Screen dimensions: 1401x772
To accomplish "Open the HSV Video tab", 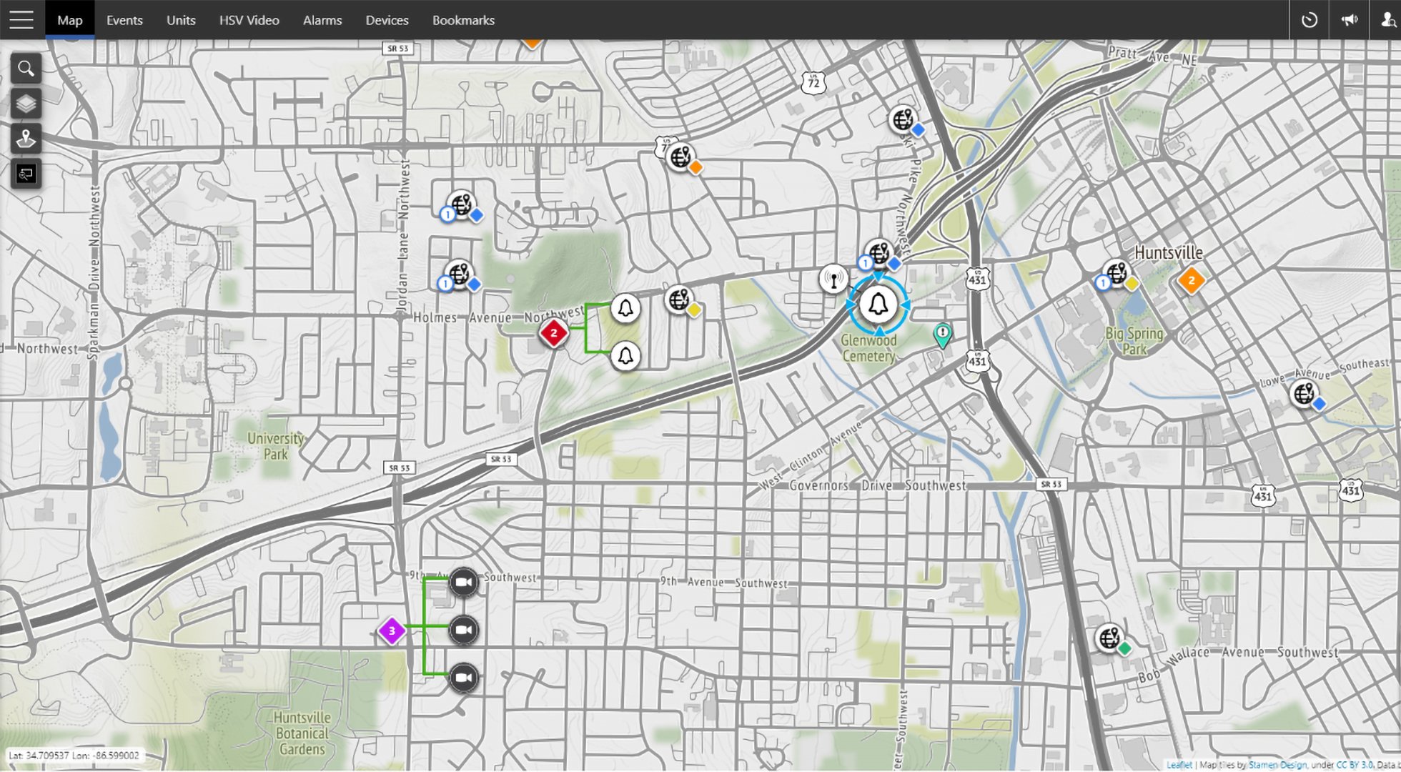I will point(249,20).
